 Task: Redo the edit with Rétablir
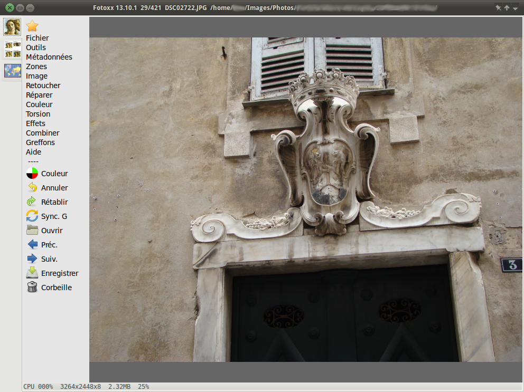(x=32, y=202)
